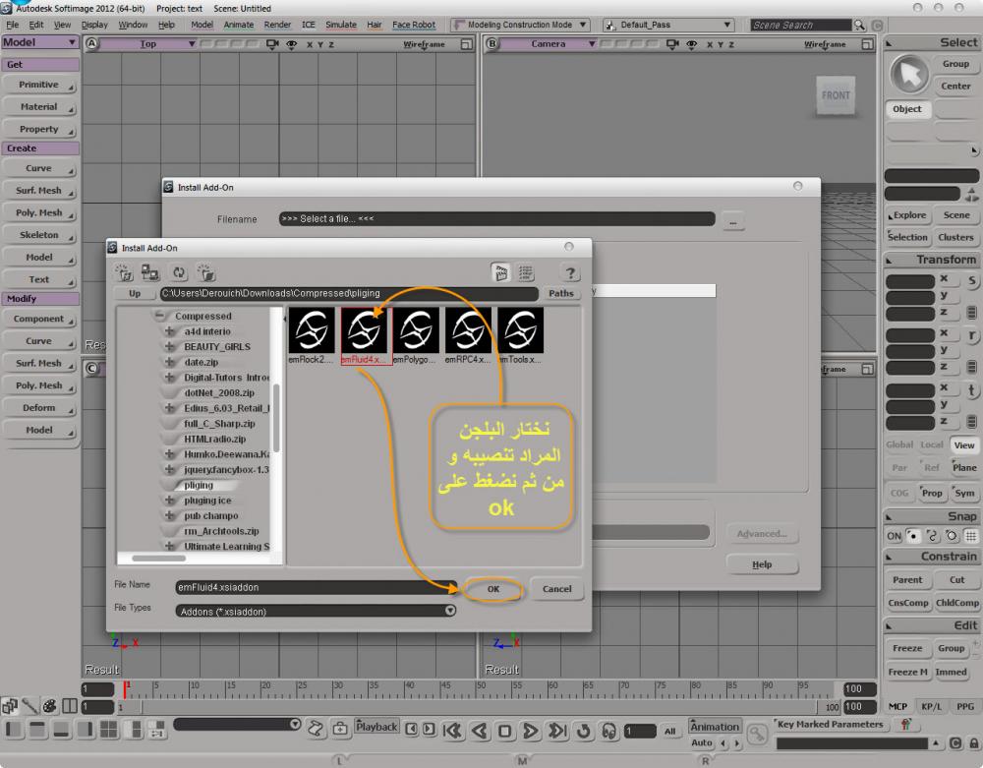Click the lock icon at bottom right
This screenshot has width=983, height=768.
(973, 743)
